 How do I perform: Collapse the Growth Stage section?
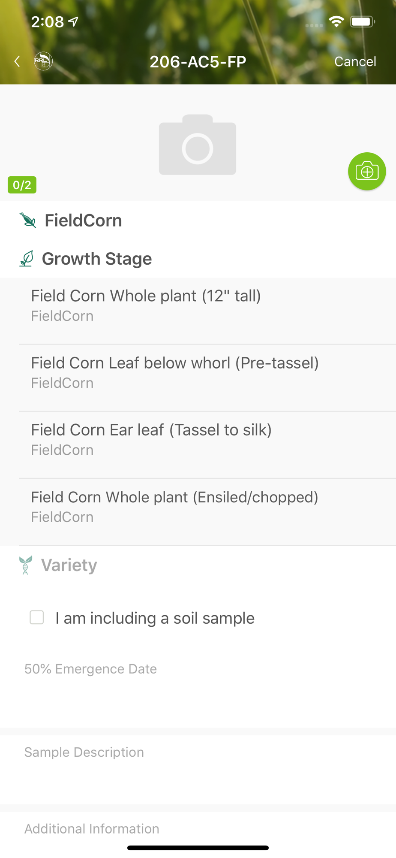tap(97, 259)
